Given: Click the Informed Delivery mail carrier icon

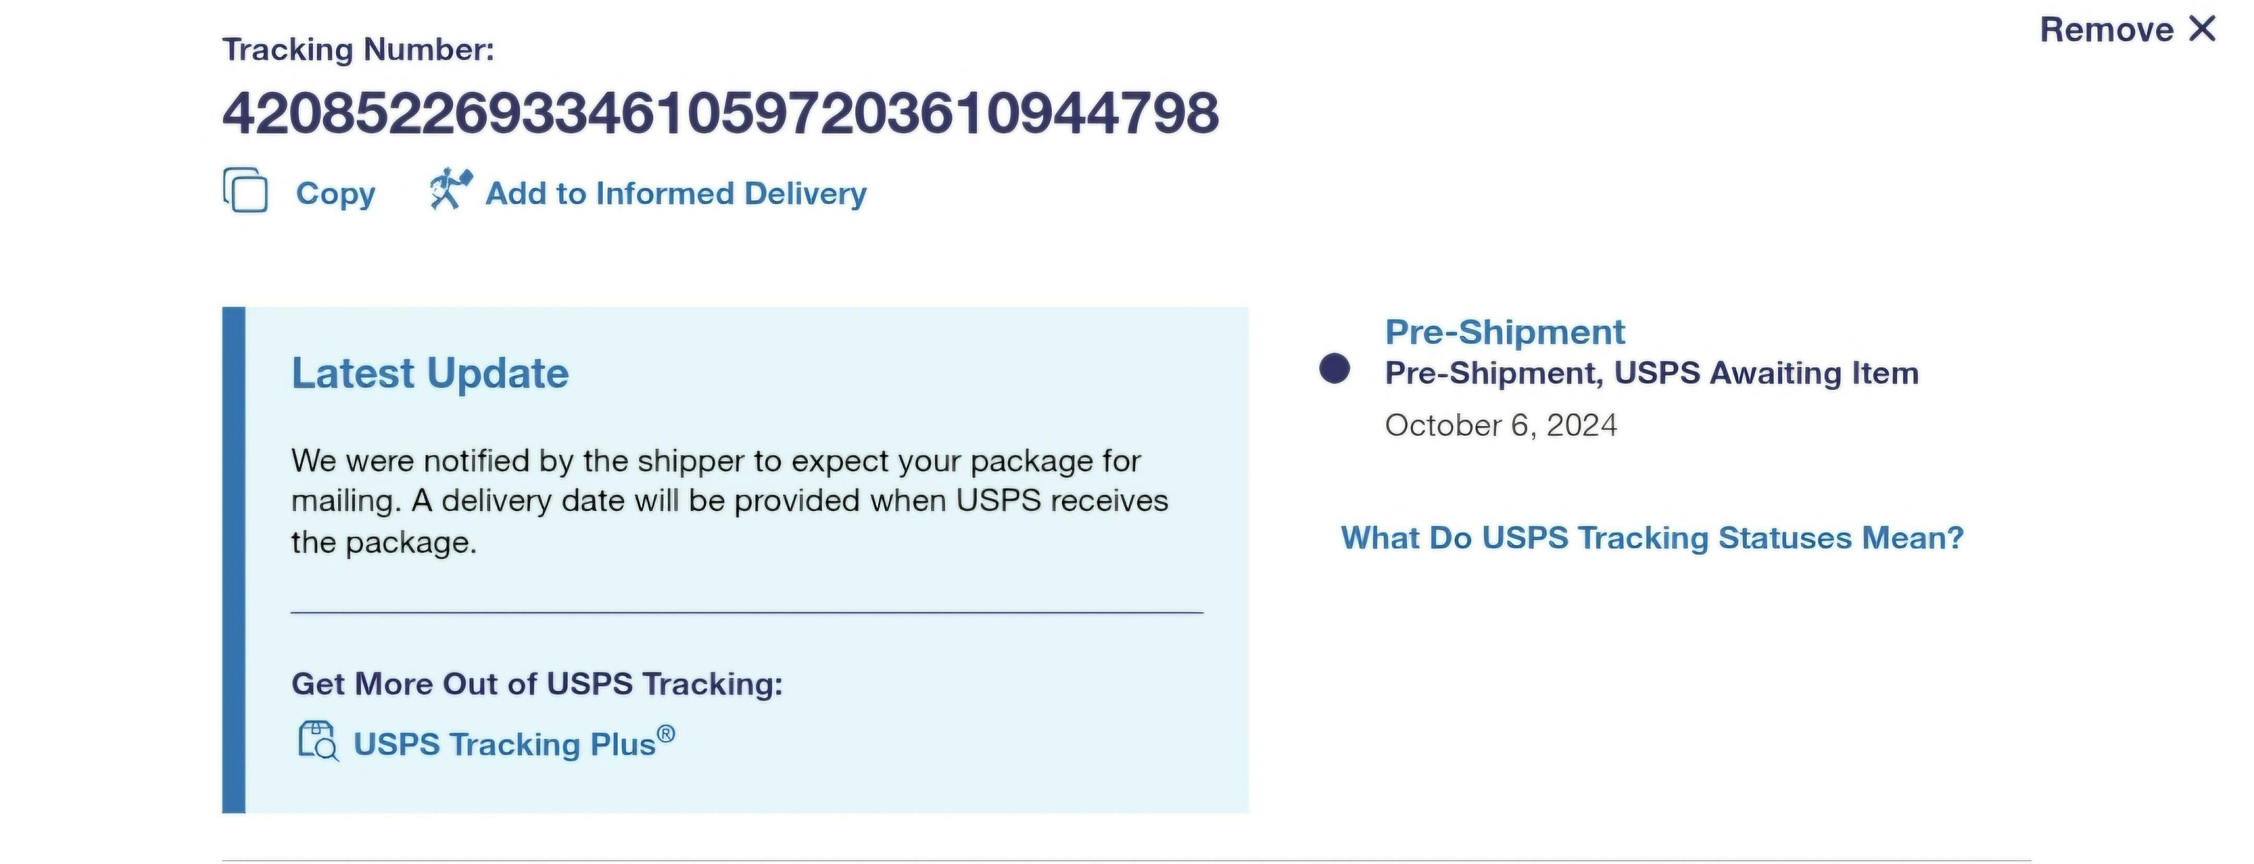Looking at the screenshot, I should tap(450, 188).
